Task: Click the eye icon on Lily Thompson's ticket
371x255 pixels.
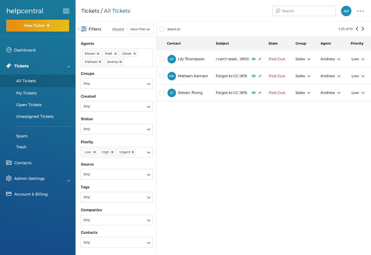Action: 254,59
